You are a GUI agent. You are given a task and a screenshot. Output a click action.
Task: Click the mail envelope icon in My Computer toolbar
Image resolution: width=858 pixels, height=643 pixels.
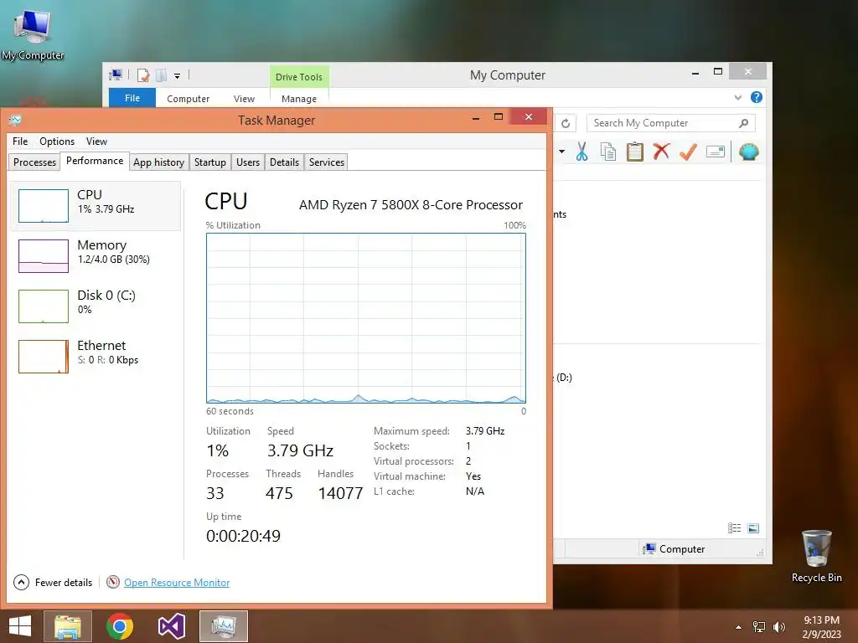[716, 152]
